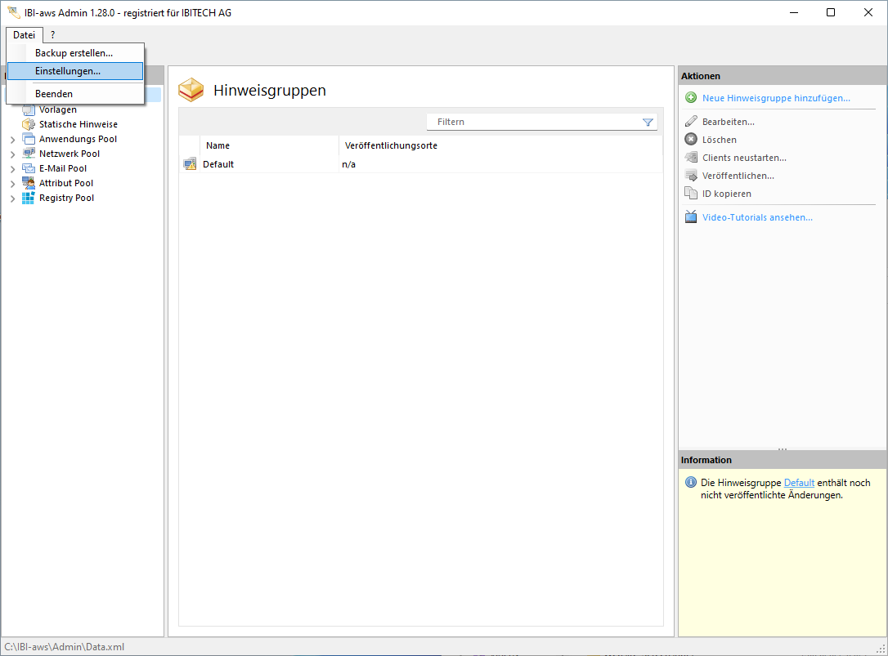
Task: Click Neue Hinweisgruppe hinzufügen link
Action: 775,98
